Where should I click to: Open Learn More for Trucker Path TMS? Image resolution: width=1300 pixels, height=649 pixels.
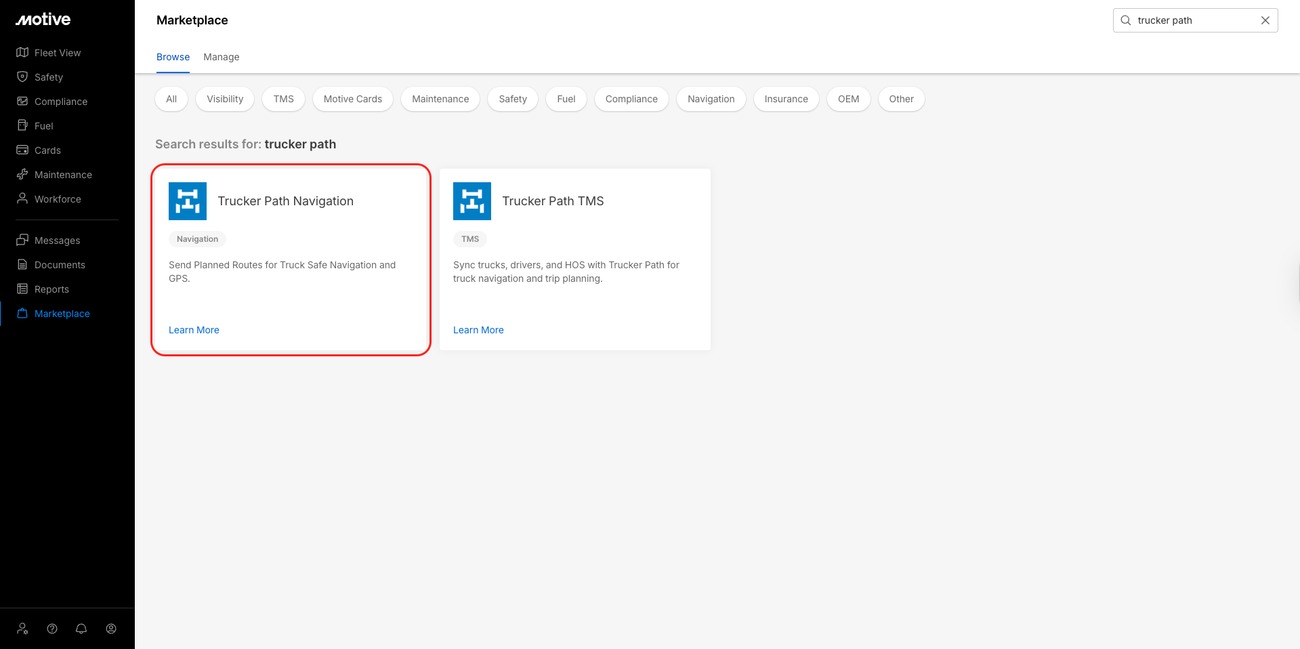(x=478, y=330)
